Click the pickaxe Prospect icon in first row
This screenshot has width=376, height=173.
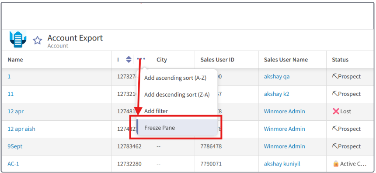point(335,76)
